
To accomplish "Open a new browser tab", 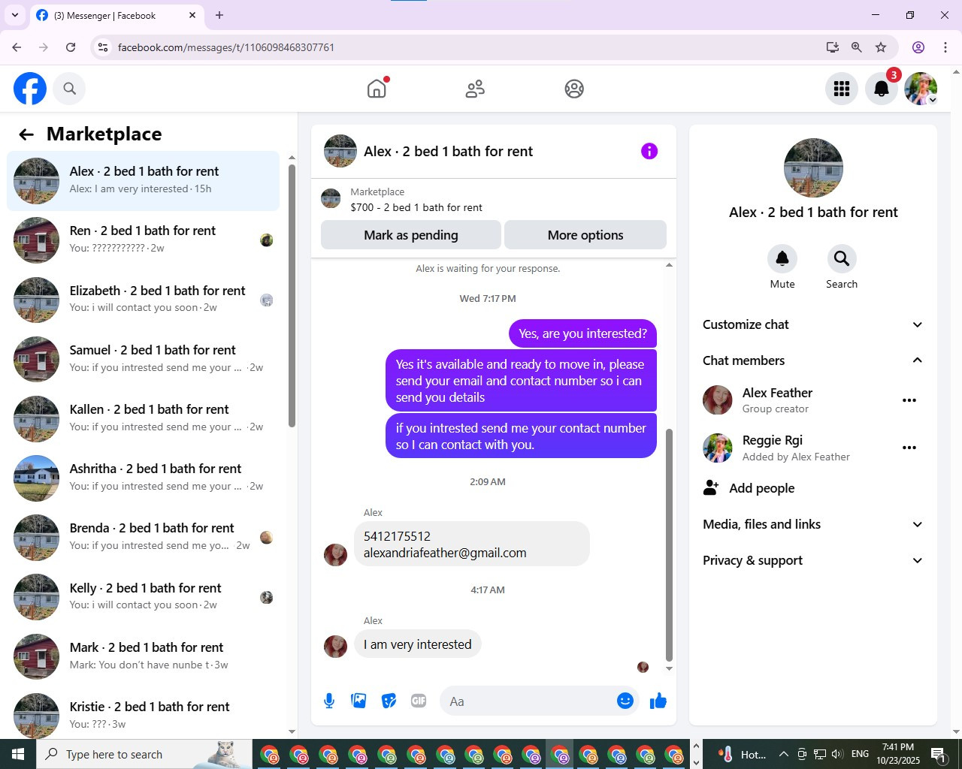I will click(219, 15).
